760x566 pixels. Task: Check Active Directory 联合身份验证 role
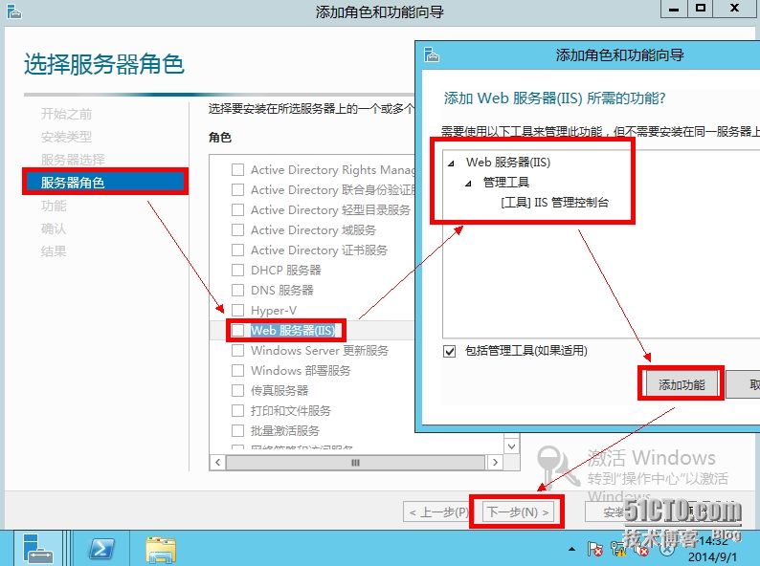[x=237, y=190]
